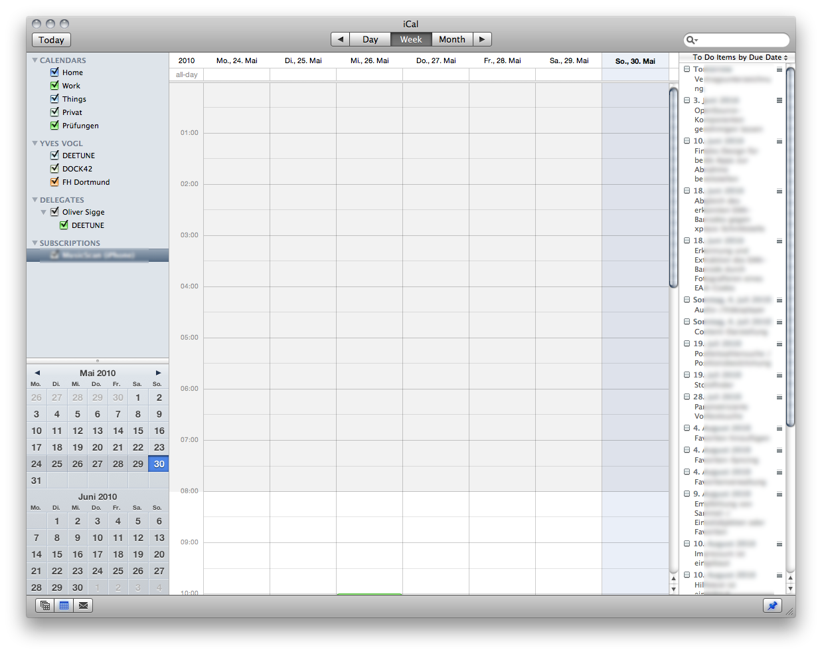The height and width of the screenshot is (654, 822).
Task: Disable the Prüfungen calendar checkbox
Action: click(54, 126)
